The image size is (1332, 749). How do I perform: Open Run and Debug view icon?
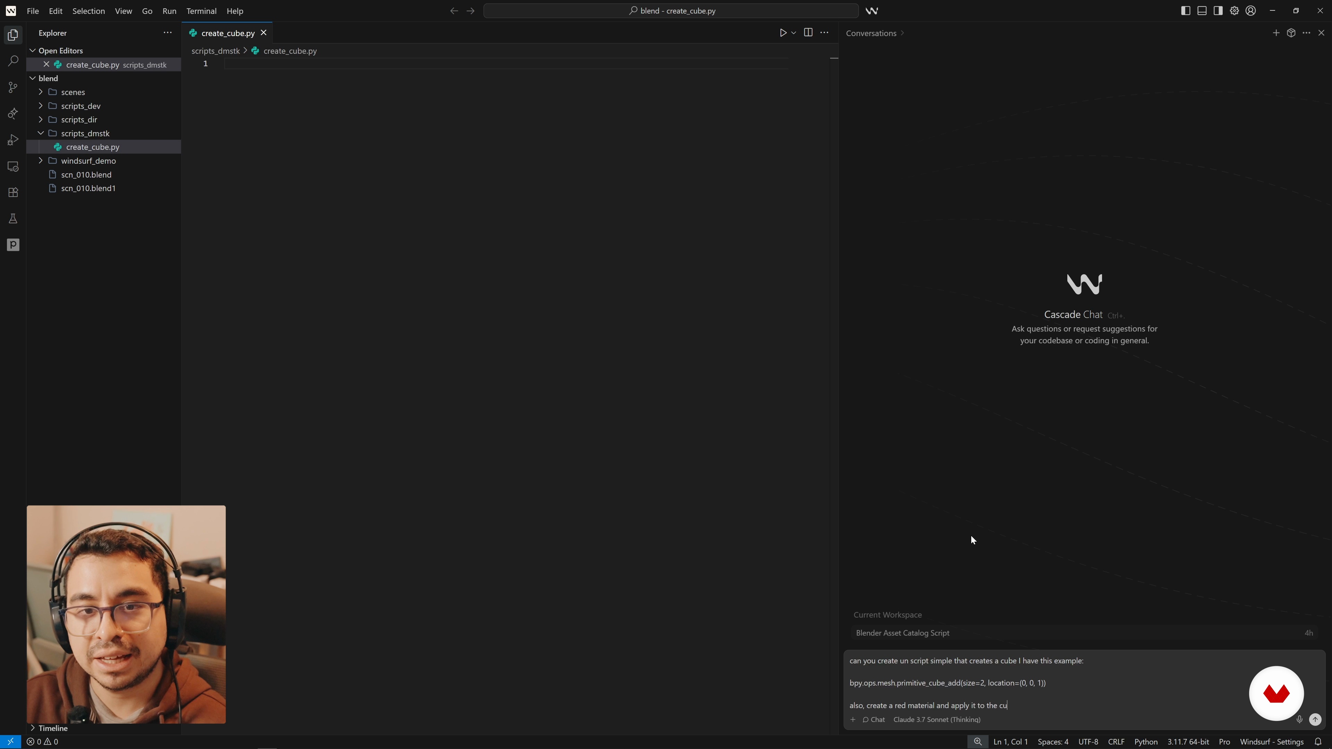(x=13, y=140)
